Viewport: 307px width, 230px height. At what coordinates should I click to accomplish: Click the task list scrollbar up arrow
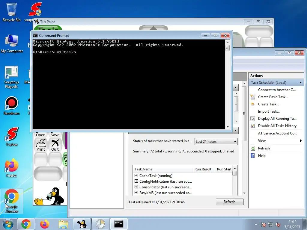(x=235, y=169)
